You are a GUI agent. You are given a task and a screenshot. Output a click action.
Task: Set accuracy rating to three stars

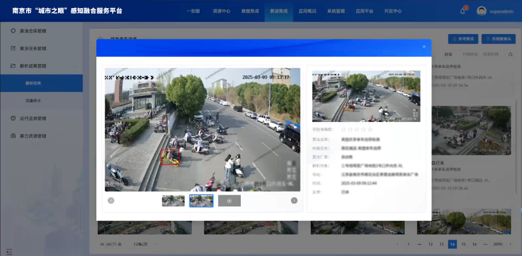coord(358,129)
